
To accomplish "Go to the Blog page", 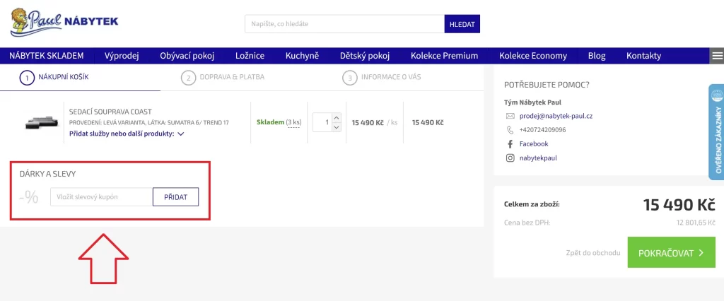I will coord(597,56).
